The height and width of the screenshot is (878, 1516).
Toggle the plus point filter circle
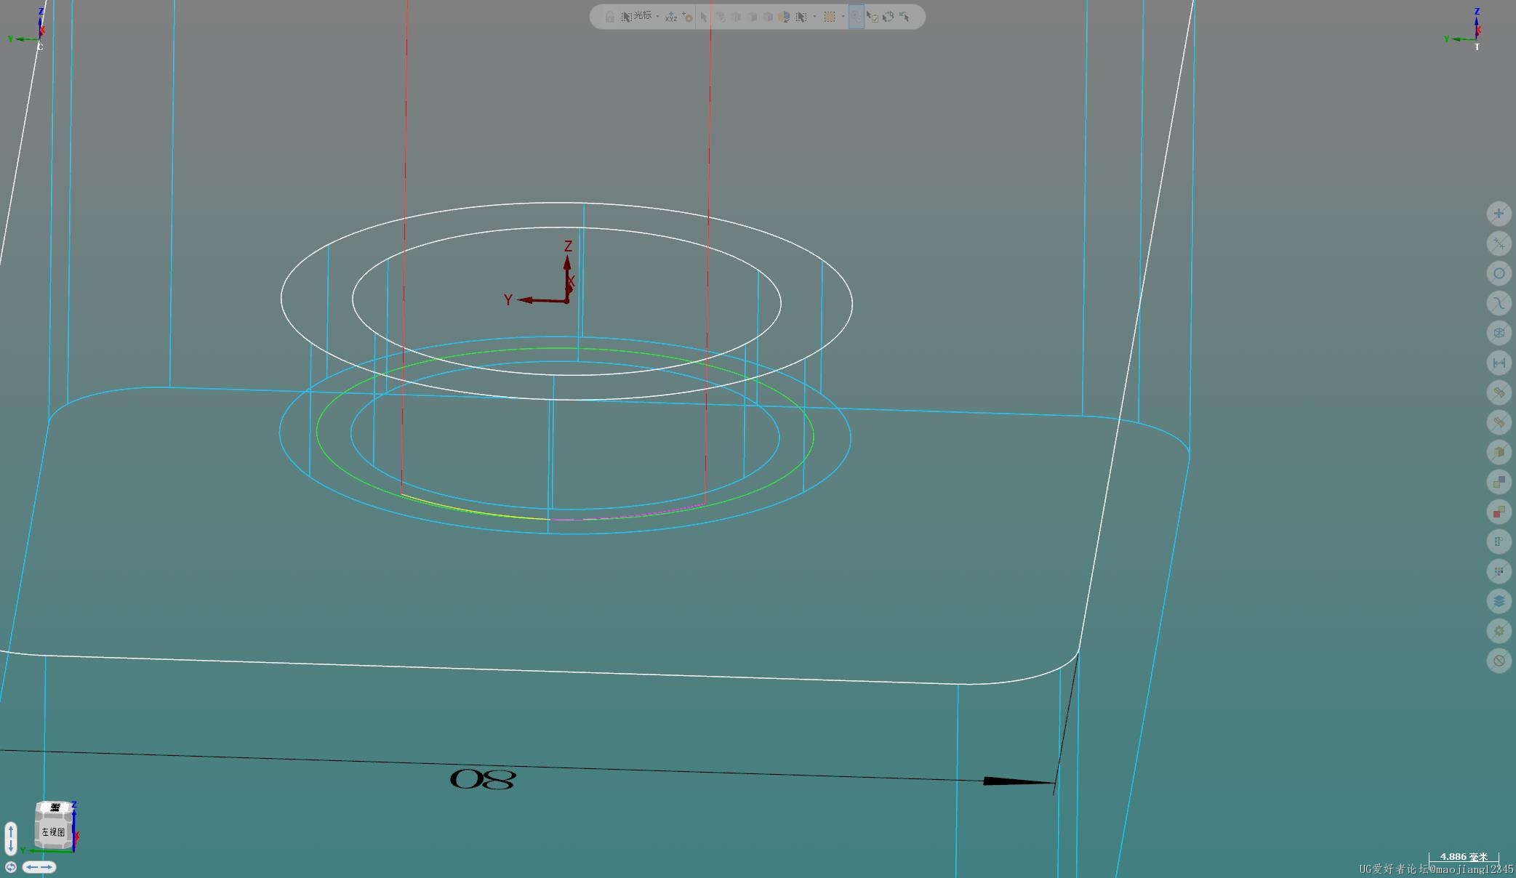pos(1499,214)
